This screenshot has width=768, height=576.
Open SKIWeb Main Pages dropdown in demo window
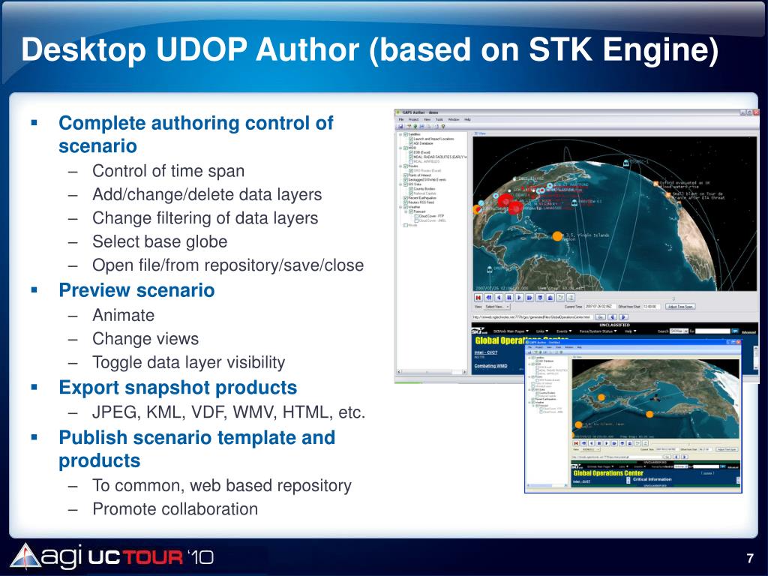[x=511, y=331]
